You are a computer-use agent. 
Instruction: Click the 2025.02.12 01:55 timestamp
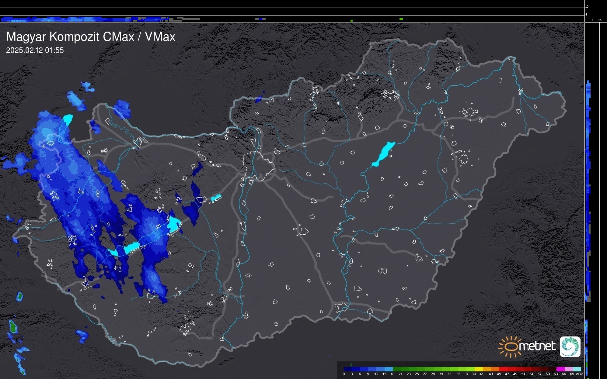click(35, 50)
